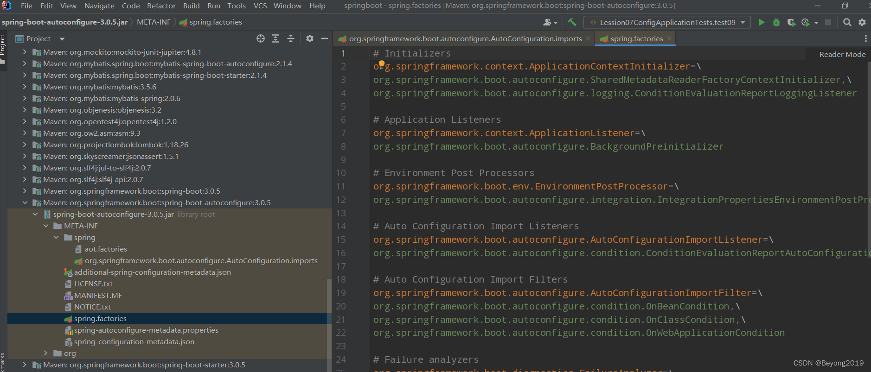The image size is (871, 372).
Task: Expand Maven spring-boot:3.0.5 library node
Action: pyautogui.click(x=25, y=191)
